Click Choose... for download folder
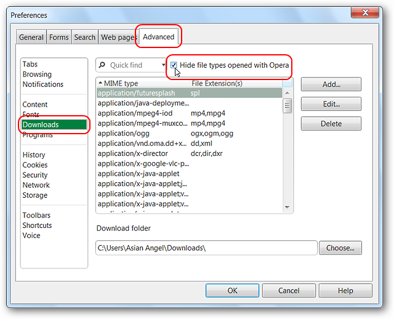Image resolution: width=394 pixels, height=319 pixels. click(340, 248)
